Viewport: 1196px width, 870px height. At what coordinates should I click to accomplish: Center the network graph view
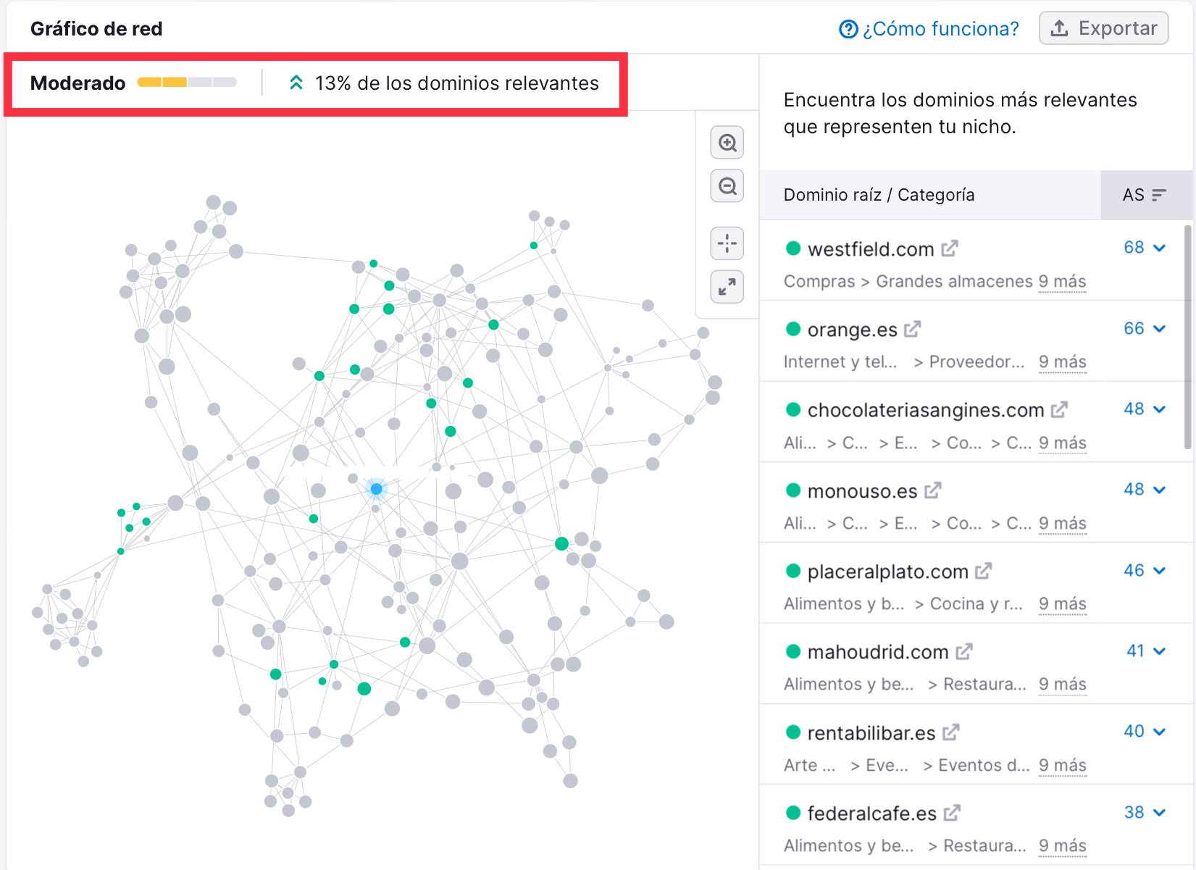(727, 243)
